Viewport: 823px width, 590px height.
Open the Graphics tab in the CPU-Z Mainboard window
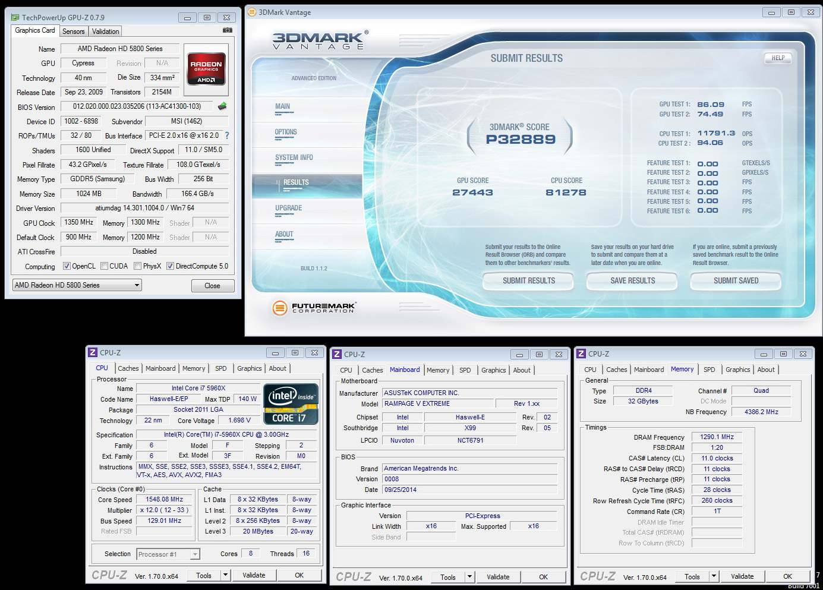[x=494, y=370]
